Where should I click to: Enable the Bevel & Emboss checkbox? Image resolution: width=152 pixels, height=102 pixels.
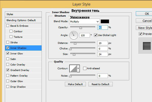(8, 26)
